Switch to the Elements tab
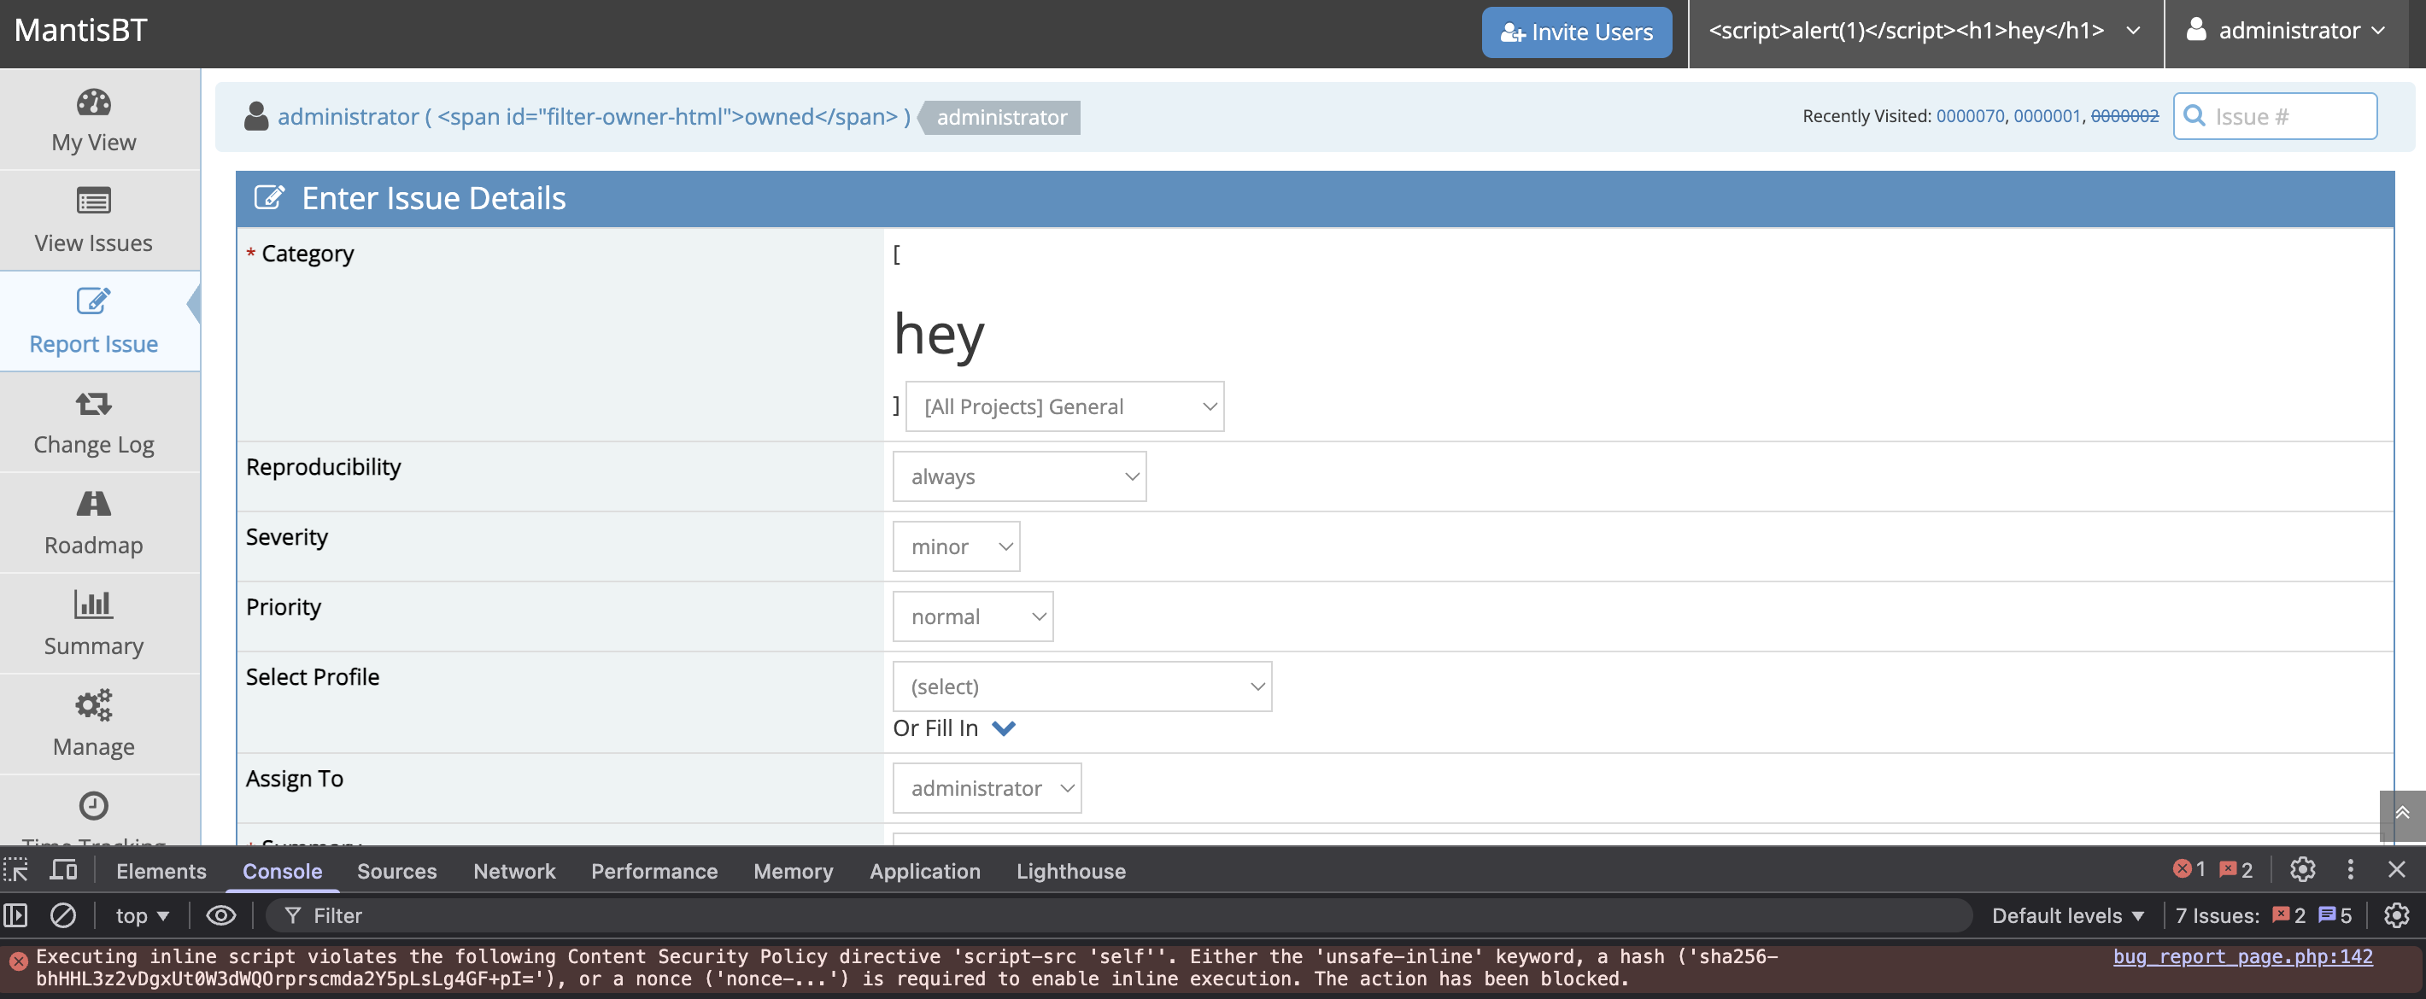 (161, 871)
